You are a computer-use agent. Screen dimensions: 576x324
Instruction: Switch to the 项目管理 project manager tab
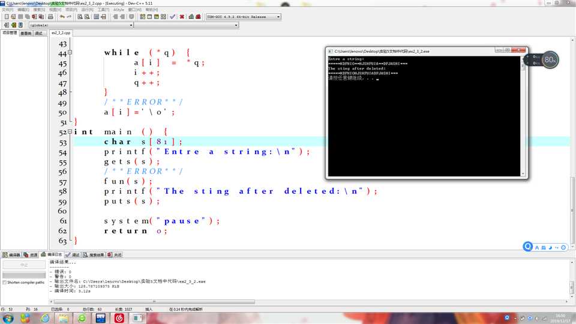tap(10, 33)
